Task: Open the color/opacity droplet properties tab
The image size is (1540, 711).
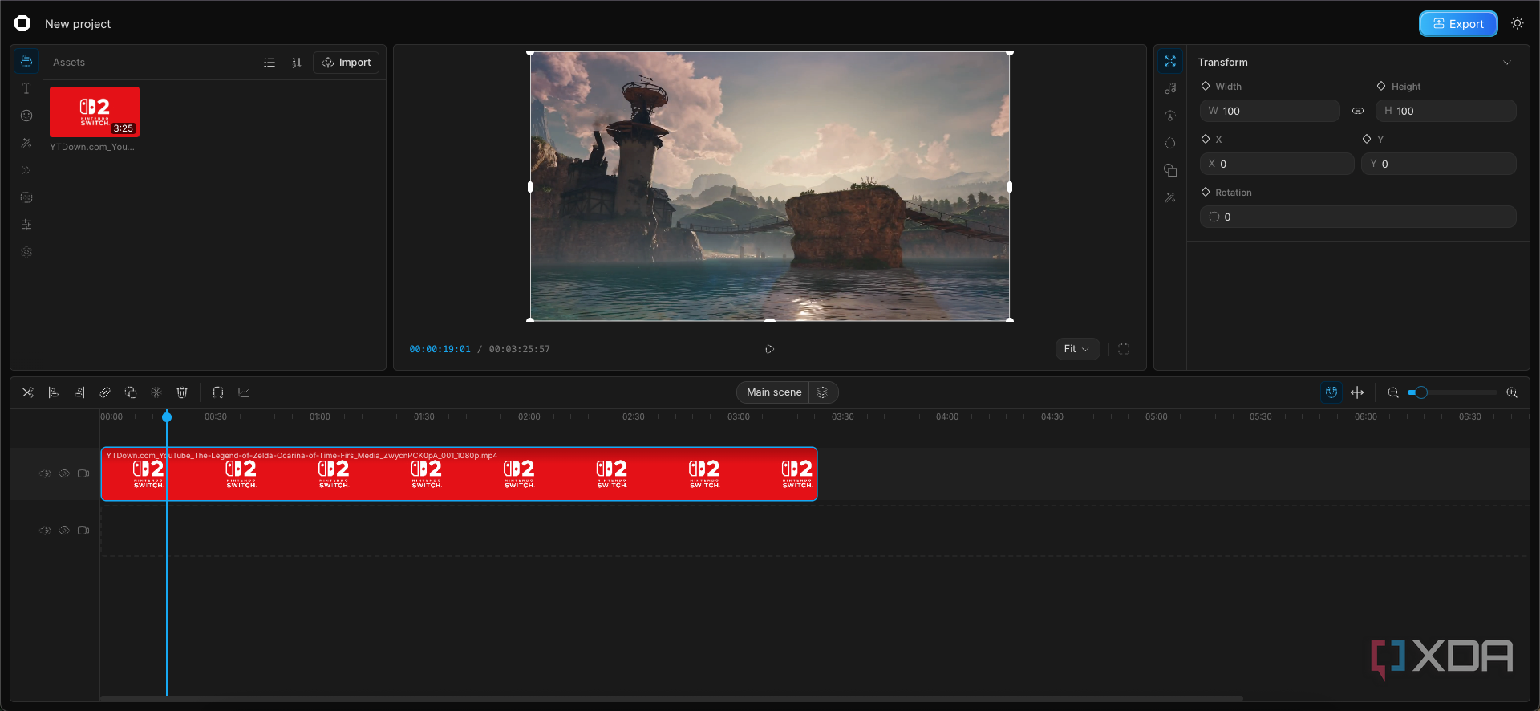Action: pyautogui.click(x=1170, y=143)
